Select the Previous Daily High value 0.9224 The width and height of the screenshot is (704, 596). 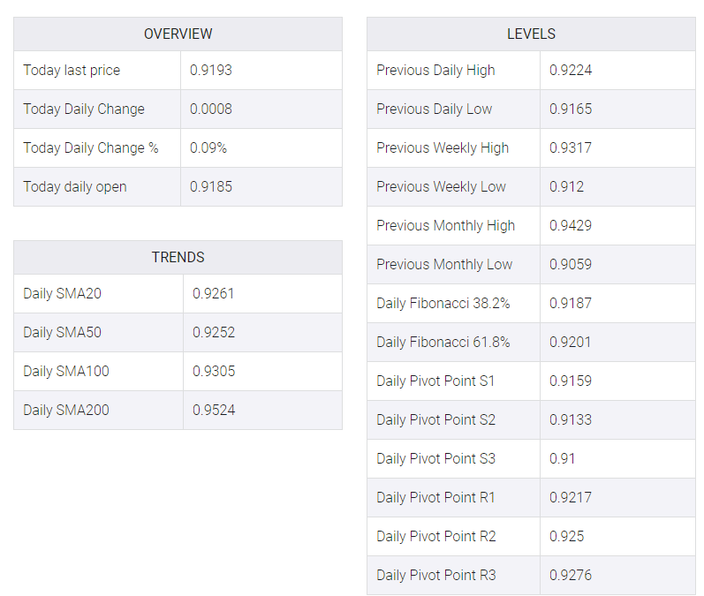[571, 70]
